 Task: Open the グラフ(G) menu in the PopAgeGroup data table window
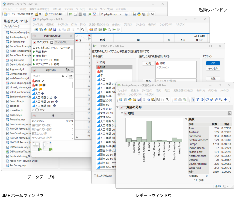click(x=128, y=24)
